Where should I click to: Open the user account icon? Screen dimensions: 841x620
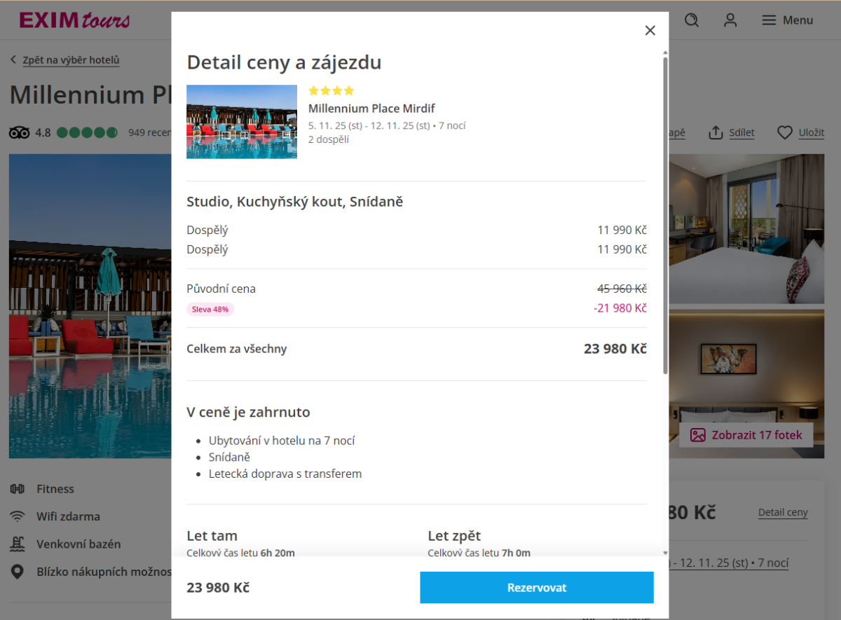click(730, 20)
